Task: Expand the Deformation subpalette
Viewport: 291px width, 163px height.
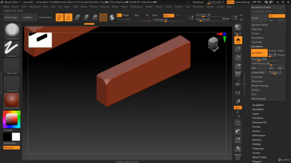Action: point(259,135)
